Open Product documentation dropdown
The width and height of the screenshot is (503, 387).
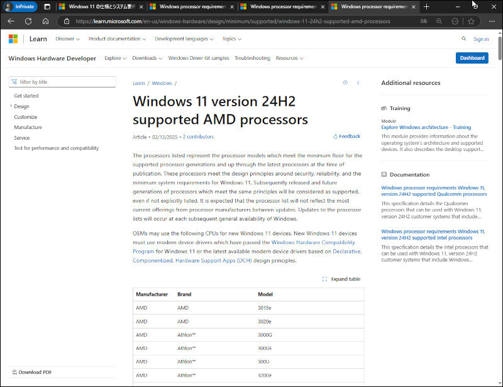coord(117,38)
